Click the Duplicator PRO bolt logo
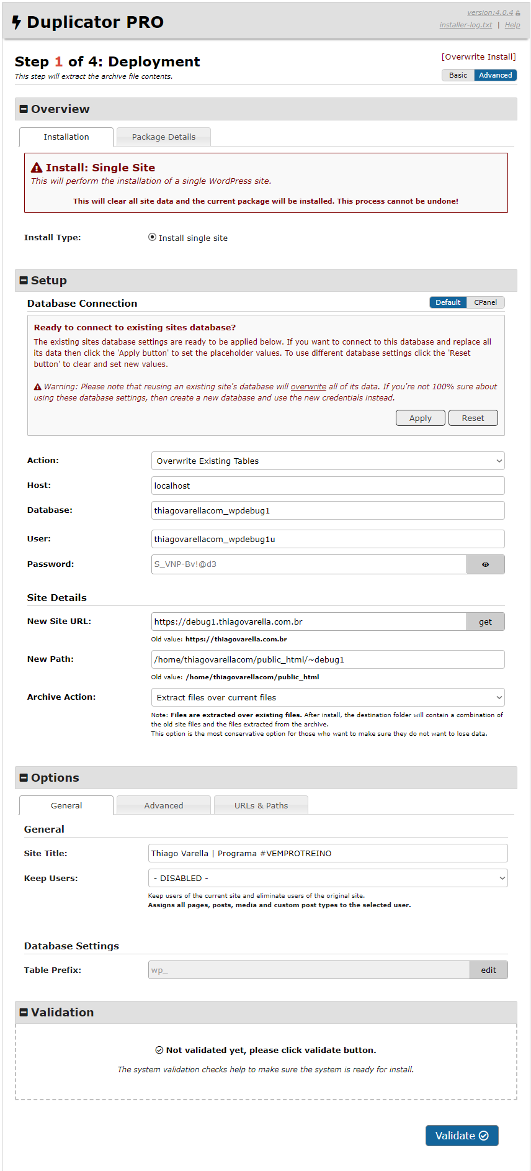Image resolution: width=531 pixels, height=1171 pixels. (x=17, y=22)
